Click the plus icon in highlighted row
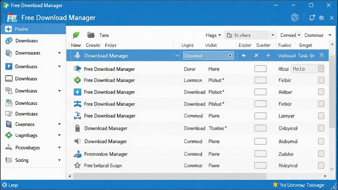Image resolution: width=338 pixels, height=190 pixels. click(x=268, y=55)
